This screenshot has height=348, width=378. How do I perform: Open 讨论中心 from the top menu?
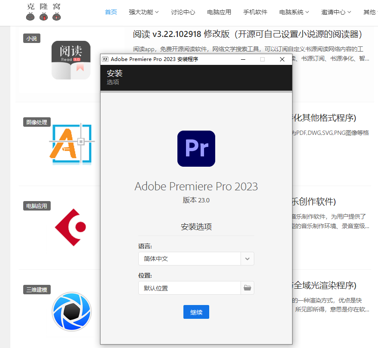[183, 12]
